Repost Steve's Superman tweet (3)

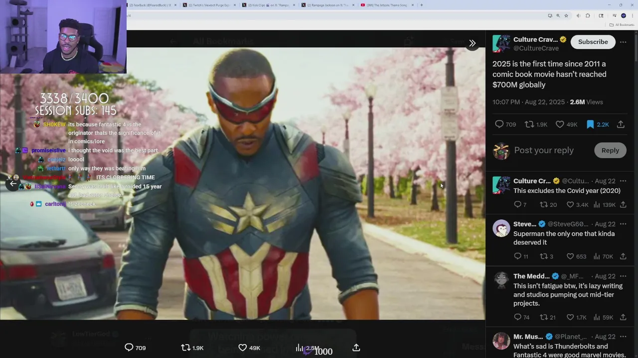(547, 257)
